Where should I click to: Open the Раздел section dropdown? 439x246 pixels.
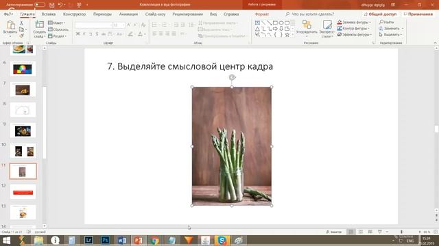point(57,36)
